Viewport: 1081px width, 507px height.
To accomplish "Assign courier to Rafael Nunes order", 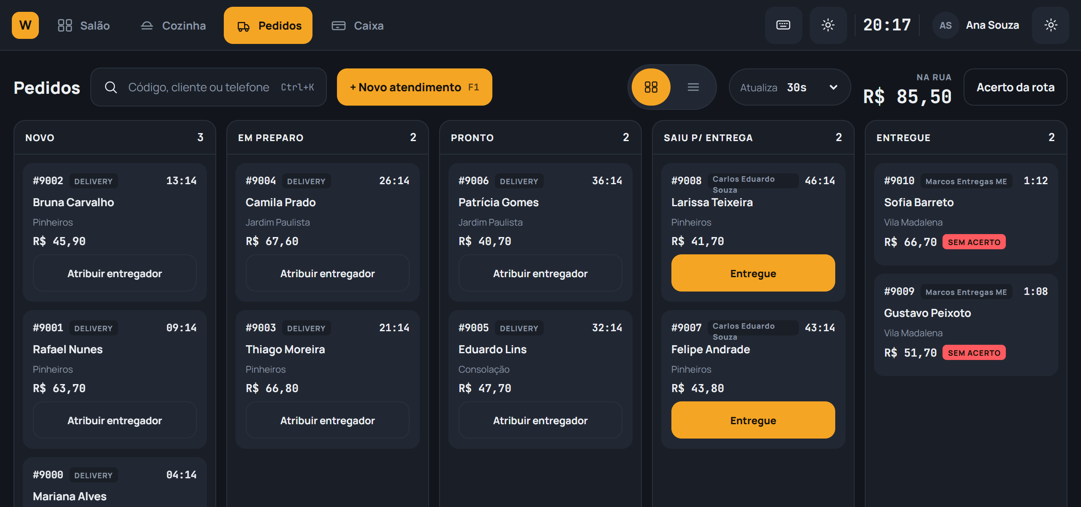I will [x=115, y=420].
